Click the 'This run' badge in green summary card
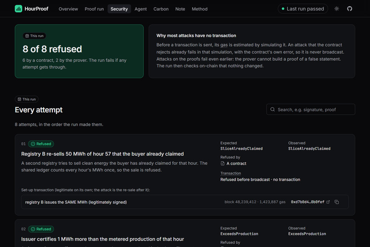This screenshot has width=370, height=247. coord(34,36)
